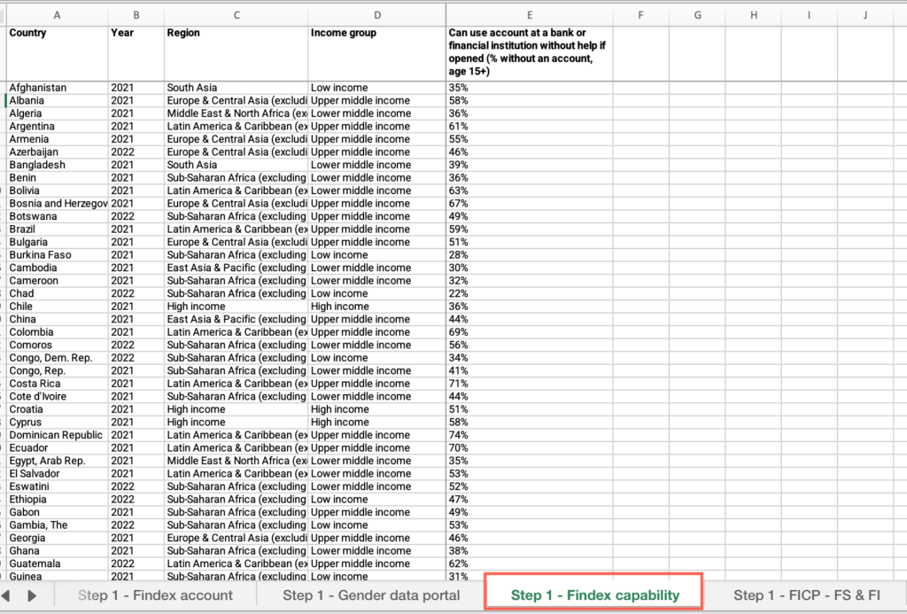Select the "Country" header cell

point(57,53)
